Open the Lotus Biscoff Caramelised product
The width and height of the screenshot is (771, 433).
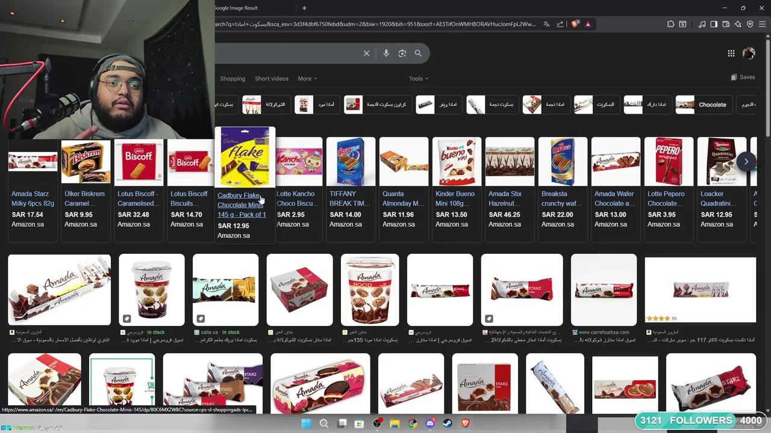pos(139,198)
